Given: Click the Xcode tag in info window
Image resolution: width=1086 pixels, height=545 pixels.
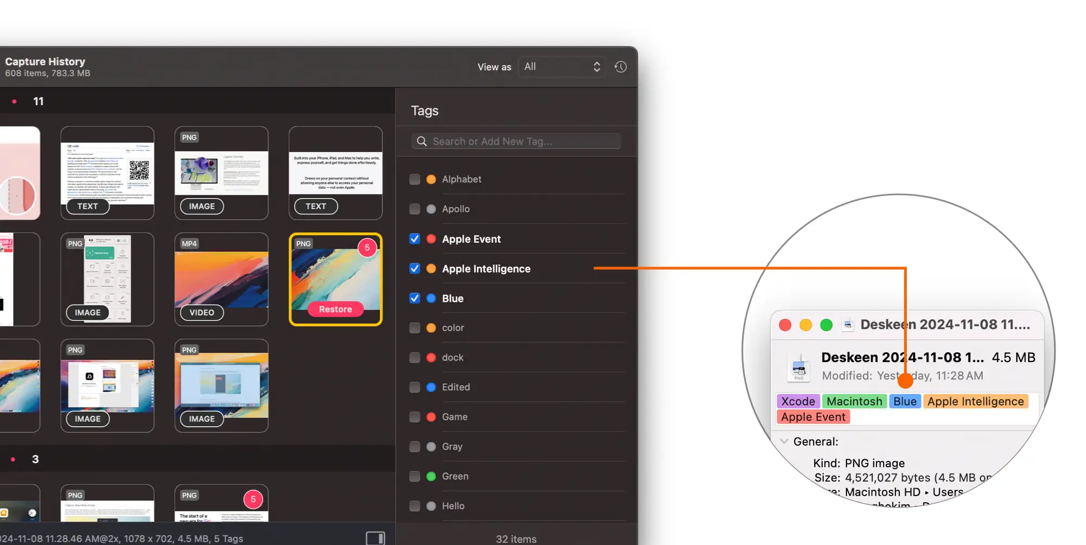Looking at the screenshot, I should [x=798, y=401].
